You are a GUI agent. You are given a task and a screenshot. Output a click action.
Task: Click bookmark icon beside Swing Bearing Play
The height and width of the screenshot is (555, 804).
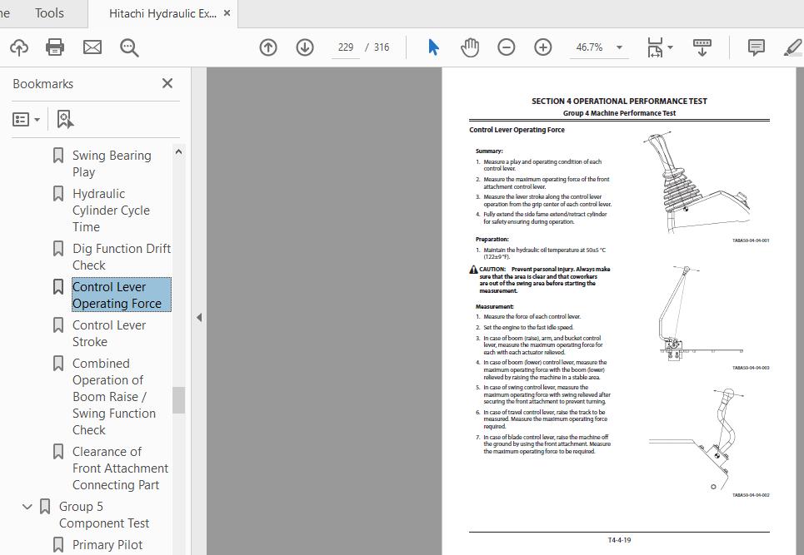tap(58, 155)
